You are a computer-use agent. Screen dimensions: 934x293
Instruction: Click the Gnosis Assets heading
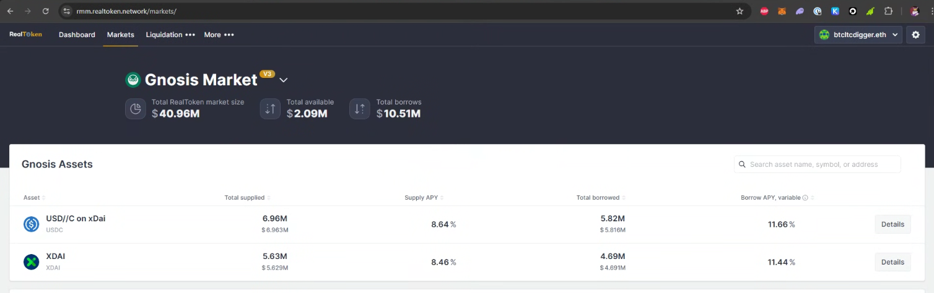click(x=57, y=164)
